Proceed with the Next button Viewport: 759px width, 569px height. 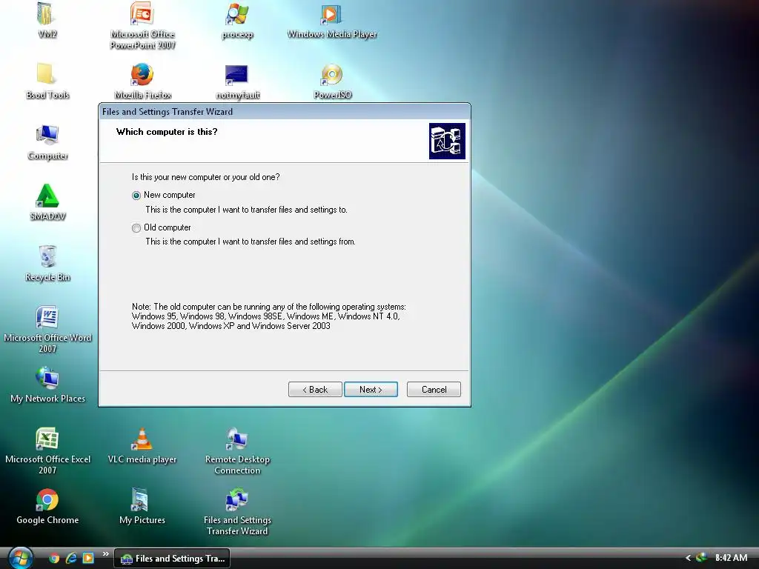371,390
